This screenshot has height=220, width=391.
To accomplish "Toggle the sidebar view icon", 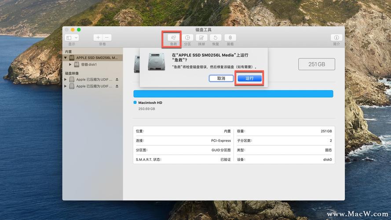I will [x=69, y=38].
